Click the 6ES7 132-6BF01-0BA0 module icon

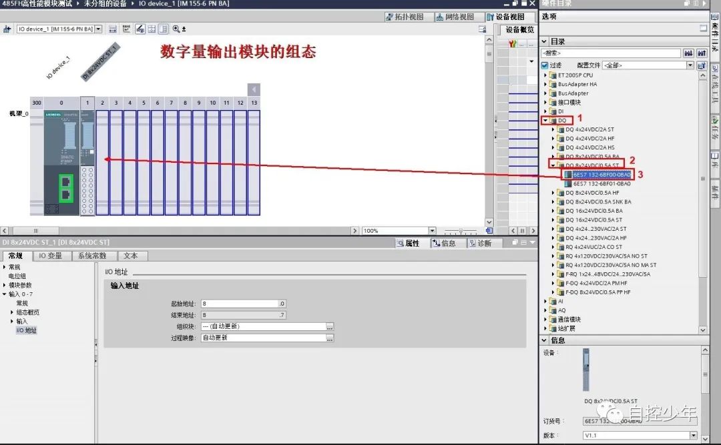pos(568,183)
